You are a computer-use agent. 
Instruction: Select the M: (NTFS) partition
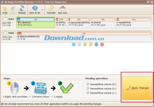point(103,23)
